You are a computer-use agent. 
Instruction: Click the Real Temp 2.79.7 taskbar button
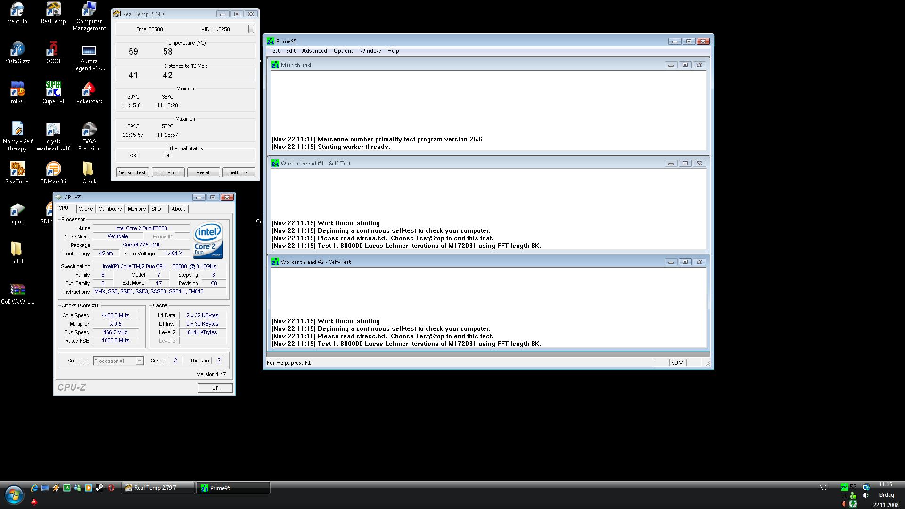point(158,488)
